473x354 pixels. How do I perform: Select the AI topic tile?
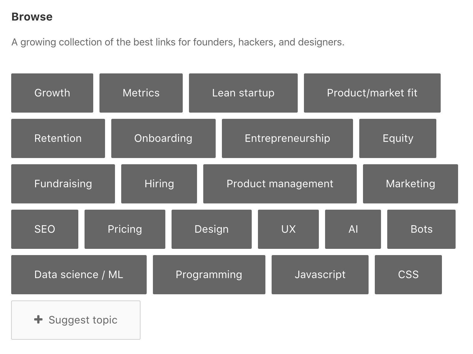[x=353, y=229]
